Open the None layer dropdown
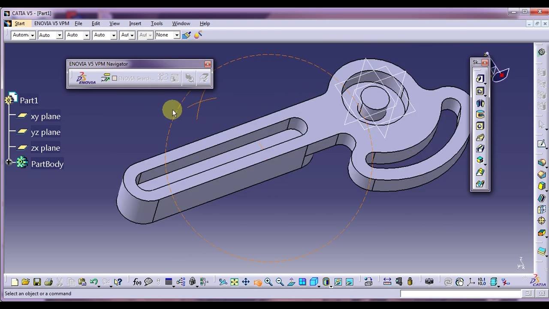Screen dimensions: 549x309 176,35
